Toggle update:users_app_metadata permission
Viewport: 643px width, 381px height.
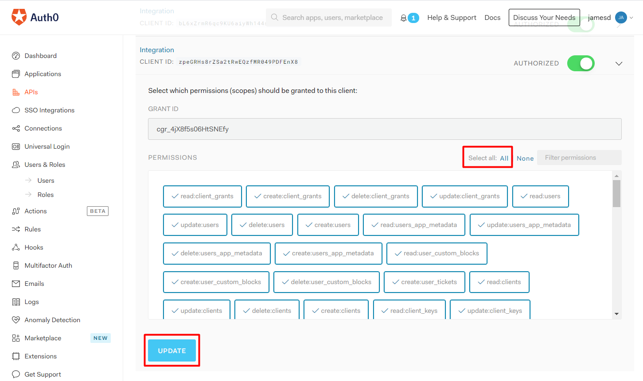(524, 225)
